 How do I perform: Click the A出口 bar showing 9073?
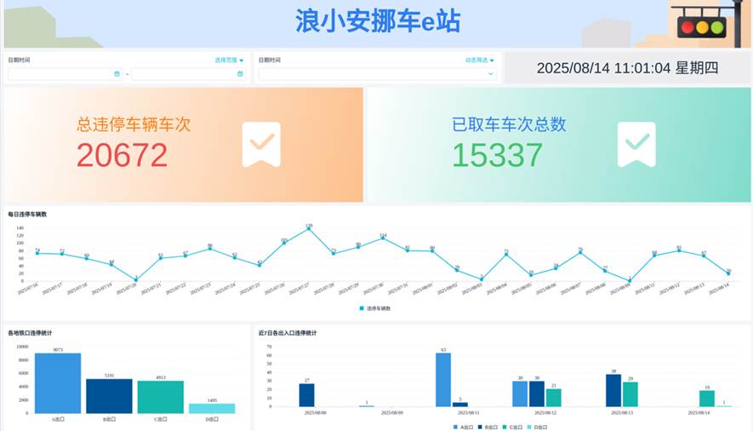(x=58, y=383)
